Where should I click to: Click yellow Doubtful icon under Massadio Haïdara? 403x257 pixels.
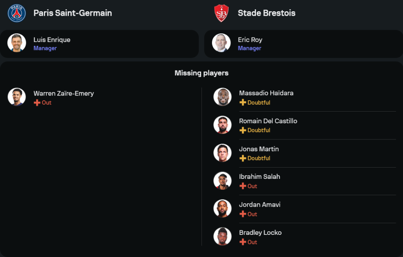point(243,103)
